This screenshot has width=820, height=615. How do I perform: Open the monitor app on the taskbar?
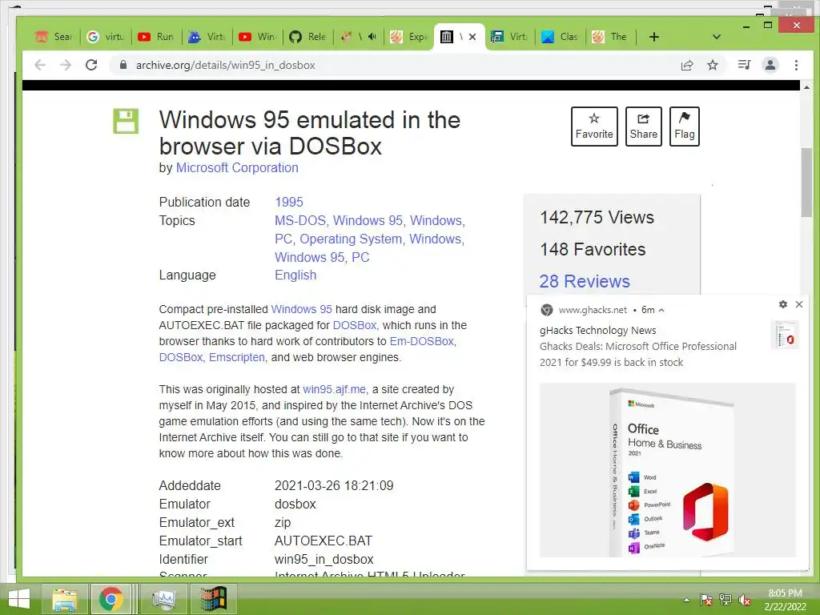click(163, 599)
